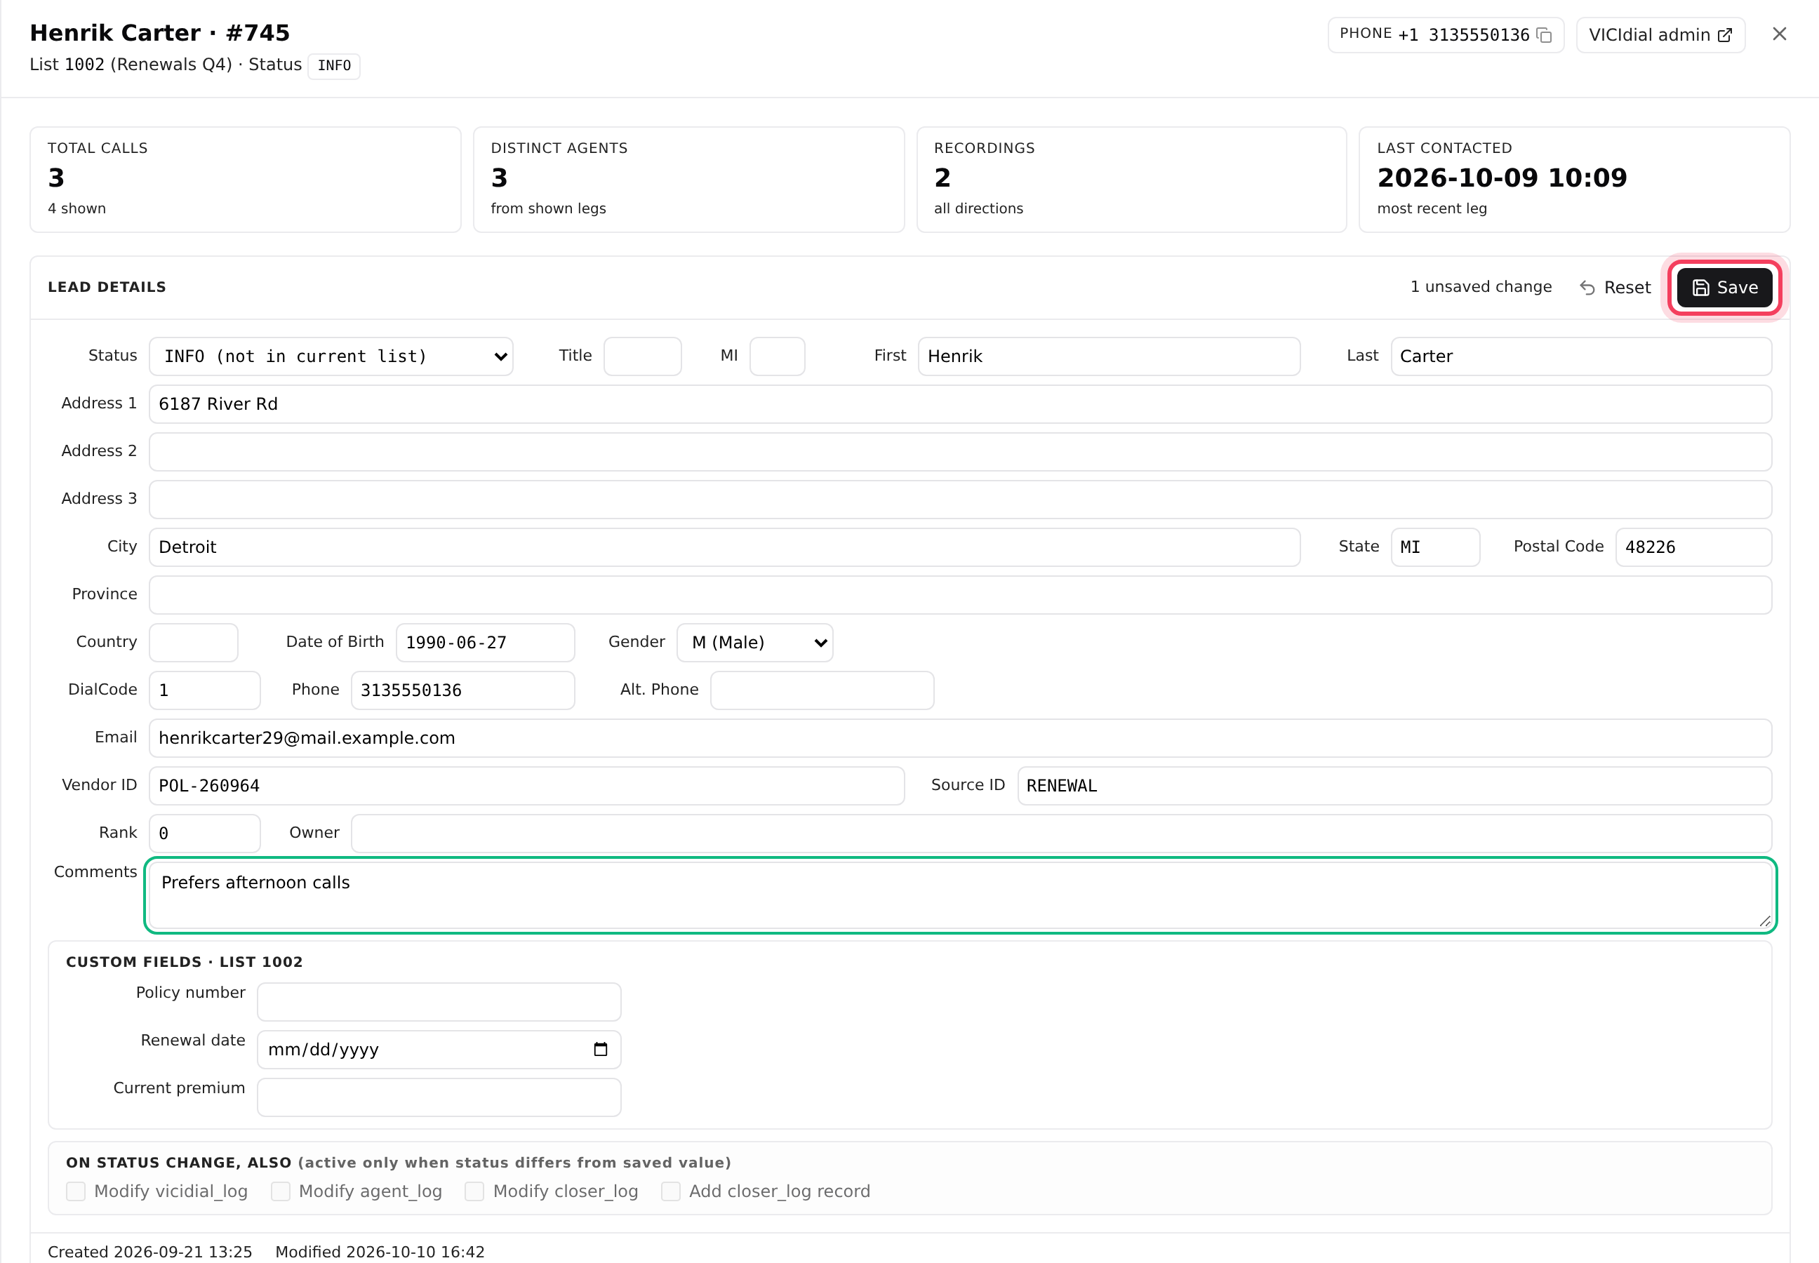1819x1263 pixels.
Task: Open the Status dropdown
Action: (331, 356)
